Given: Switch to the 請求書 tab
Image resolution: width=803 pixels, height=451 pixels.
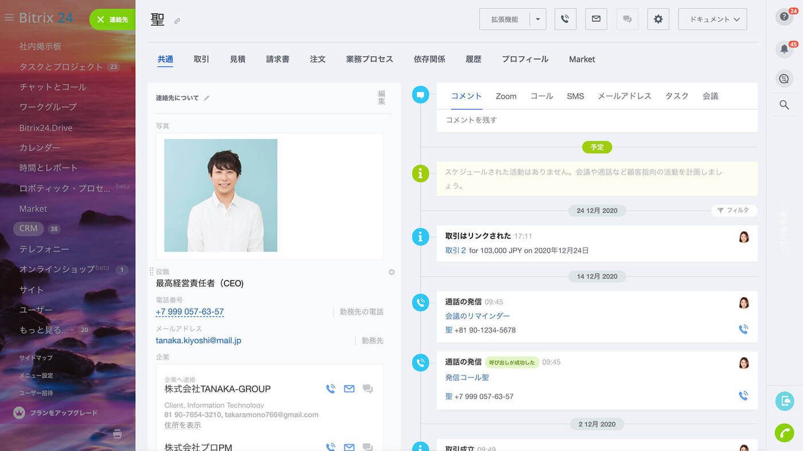Looking at the screenshot, I should point(278,59).
